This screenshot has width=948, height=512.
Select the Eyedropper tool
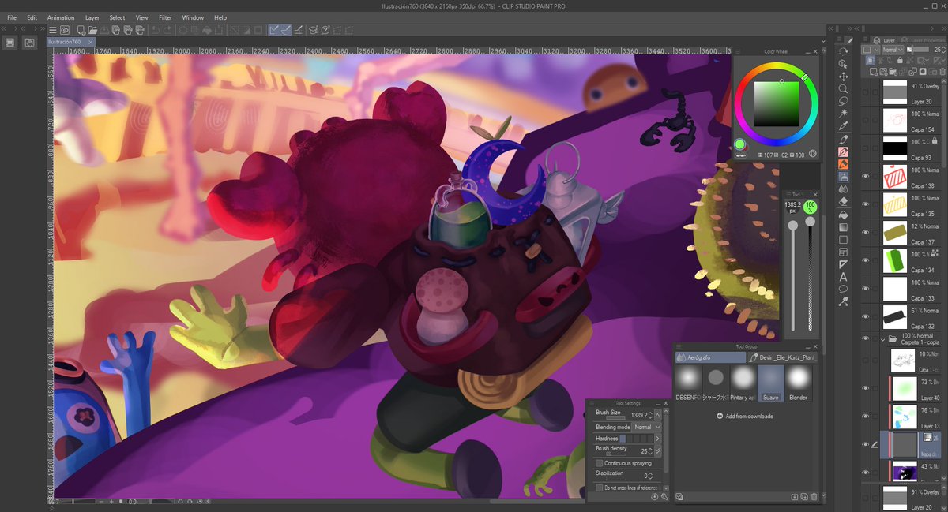[x=844, y=126]
